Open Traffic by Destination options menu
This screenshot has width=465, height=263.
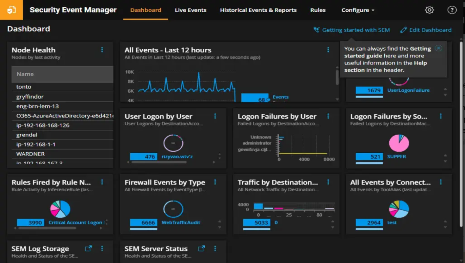pos(328,182)
